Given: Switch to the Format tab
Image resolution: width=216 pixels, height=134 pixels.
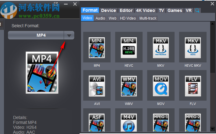Looking at the screenshot, I should [90, 10].
